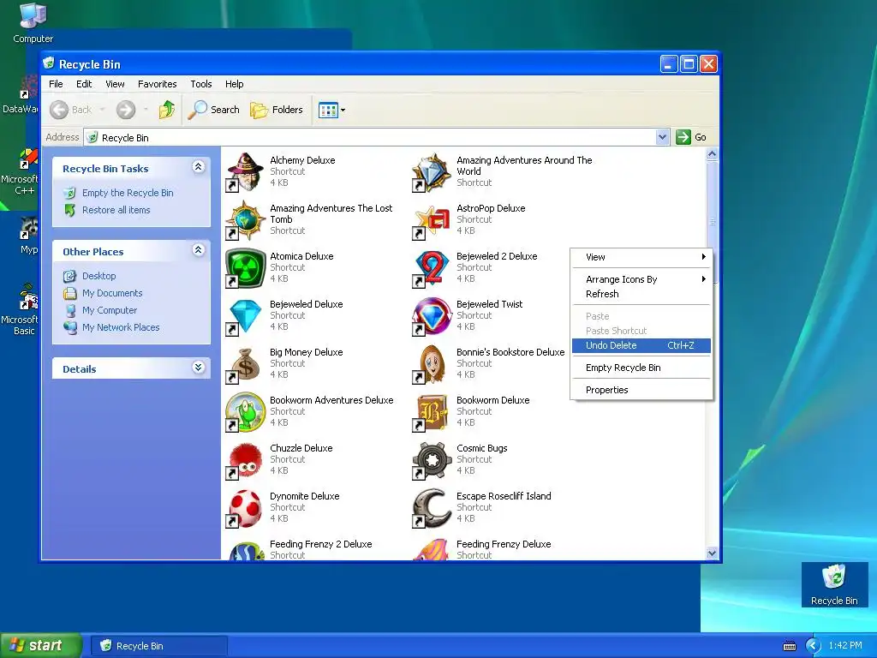Click the Bejeweled Twist gem icon
This screenshot has width=877, height=658.
click(432, 317)
